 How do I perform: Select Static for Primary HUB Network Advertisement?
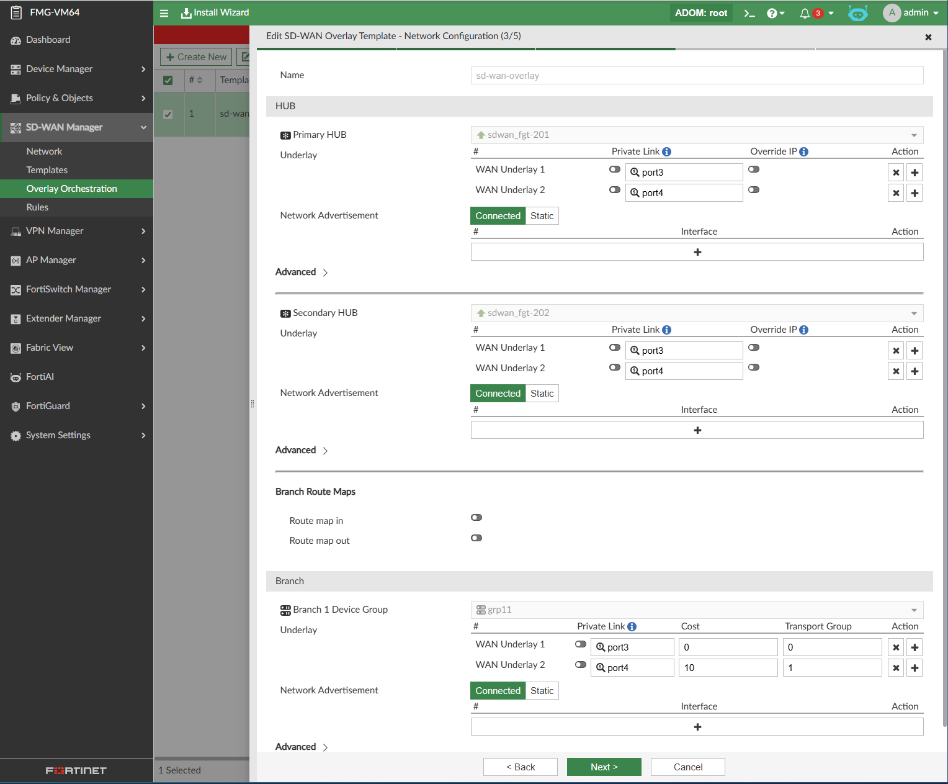542,216
